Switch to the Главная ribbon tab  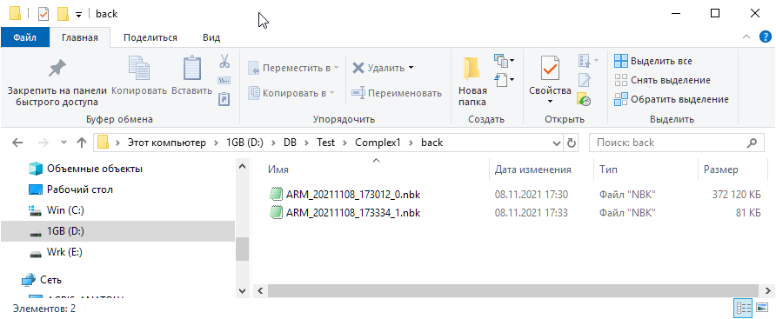point(80,37)
